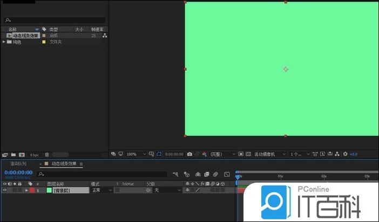Image resolution: width=379 pixels, height=222 pixels.
Task: Click the Graph Editor icon in timeline
Action: pos(227,175)
